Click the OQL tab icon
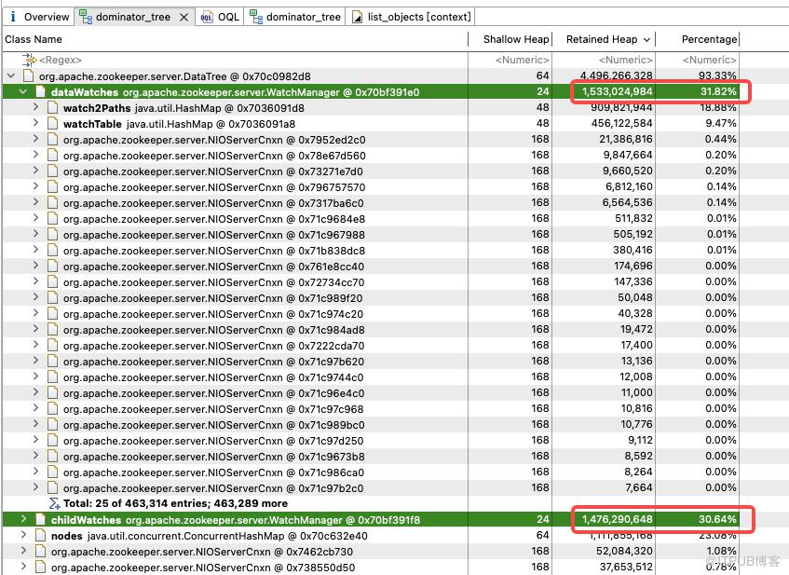This screenshot has height=575, width=789. point(206,18)
